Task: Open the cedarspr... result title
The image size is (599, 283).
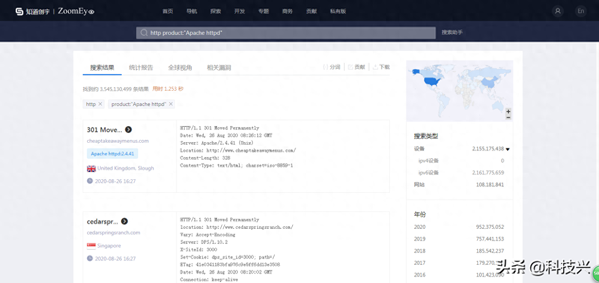Action: click(x=102, y=222)
